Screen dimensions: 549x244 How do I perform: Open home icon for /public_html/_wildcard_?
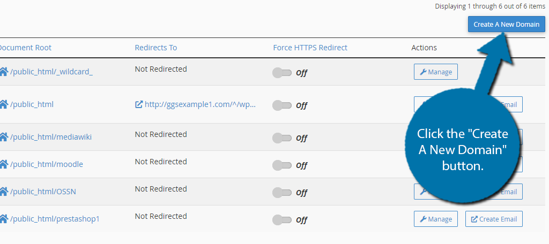(4, 72)
